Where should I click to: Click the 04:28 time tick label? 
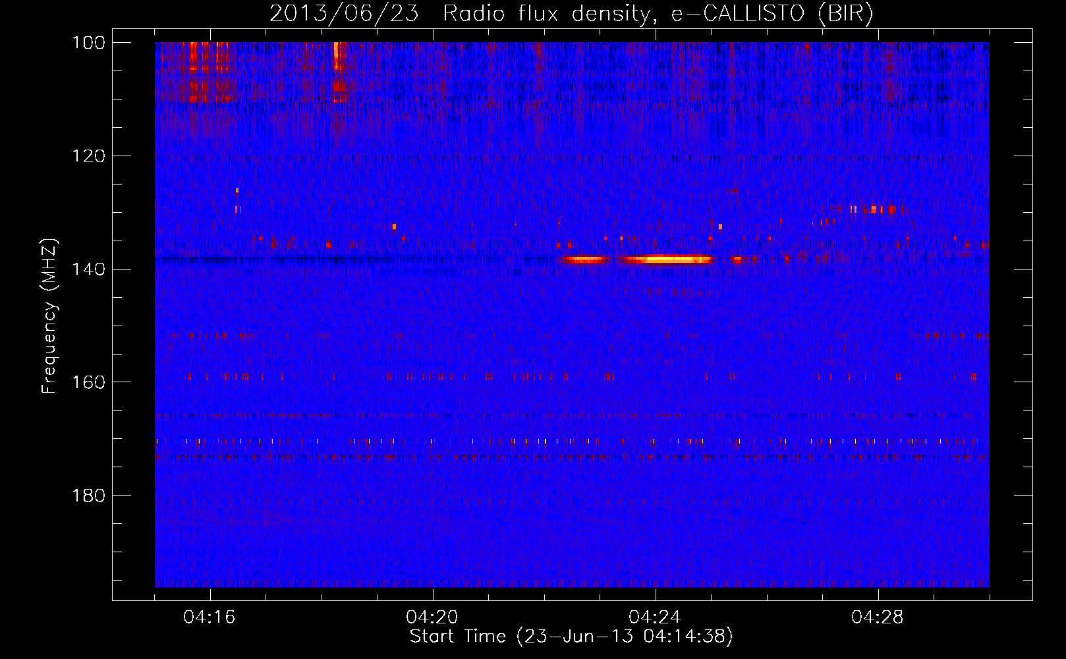tap(878, 617)
